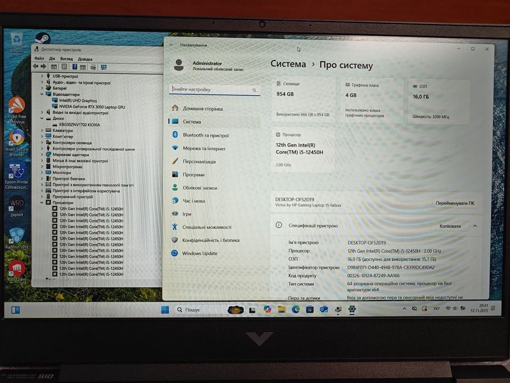Open Microsoft Store from the taskbar
This screenshot has height=383, width=510.
click(309, 309)
